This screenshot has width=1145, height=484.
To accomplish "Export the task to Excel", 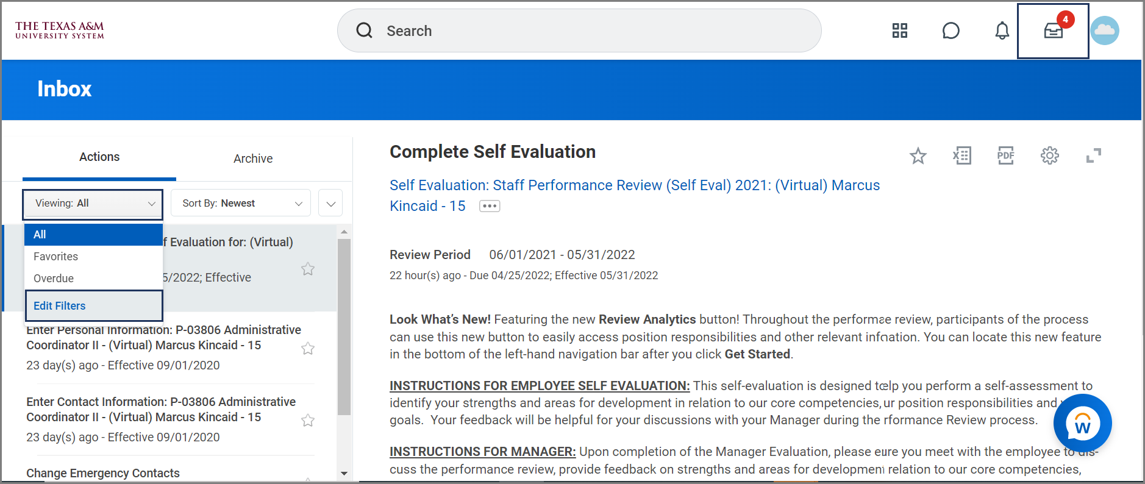I will pos(961,156).
